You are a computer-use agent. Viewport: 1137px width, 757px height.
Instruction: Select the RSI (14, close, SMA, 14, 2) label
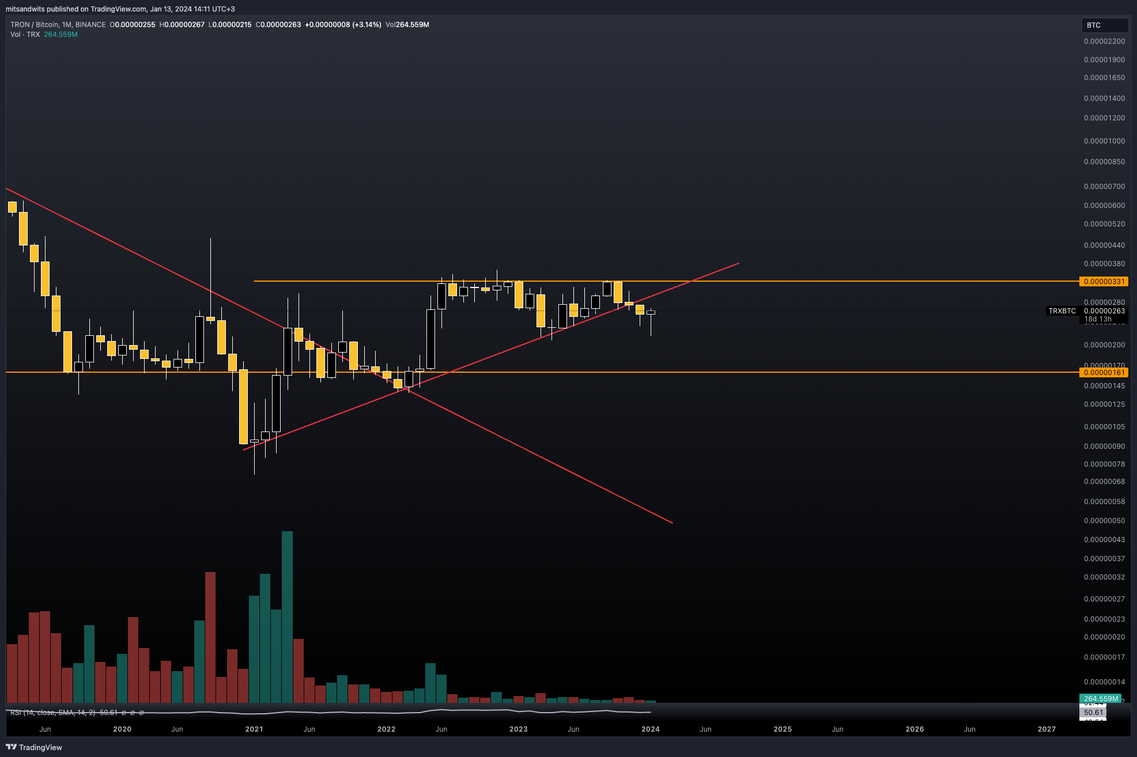(x=53, y=713)
